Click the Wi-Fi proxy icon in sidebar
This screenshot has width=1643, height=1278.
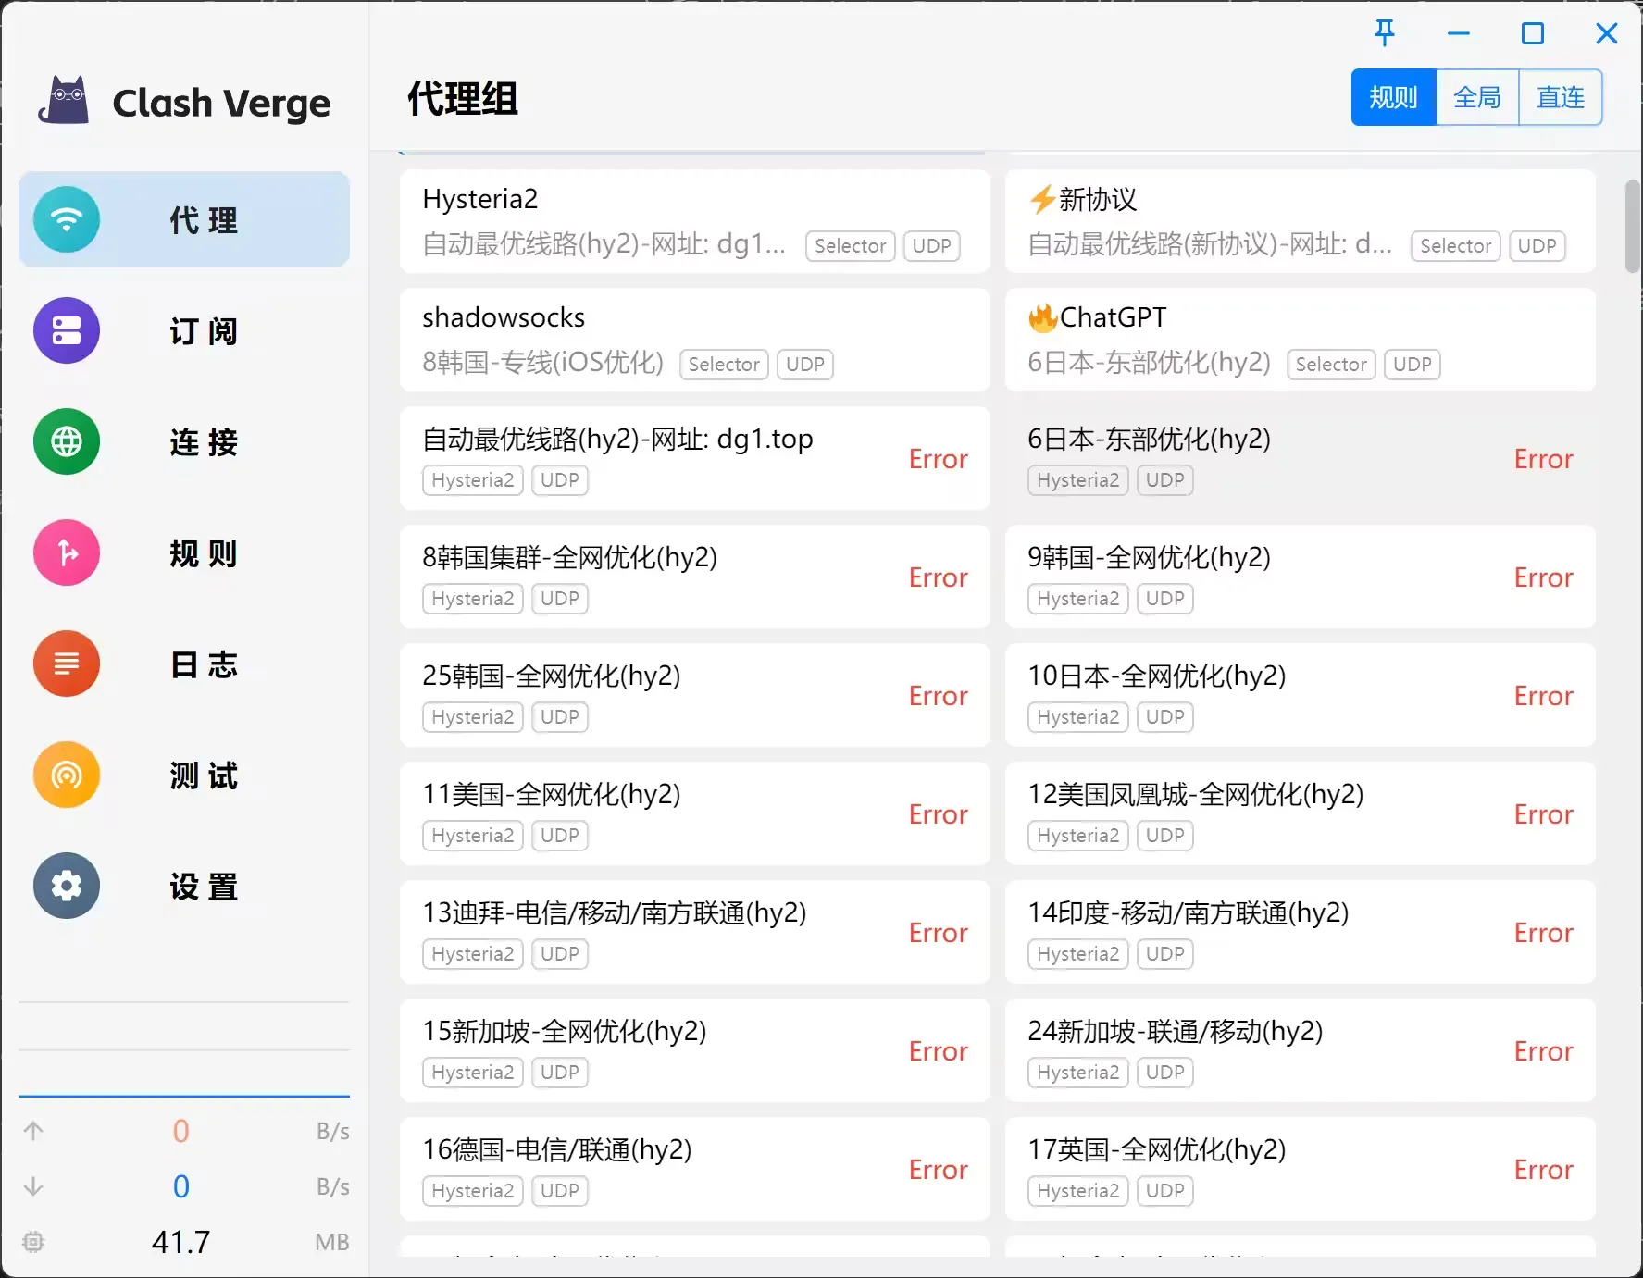click(x=67, y=220)
